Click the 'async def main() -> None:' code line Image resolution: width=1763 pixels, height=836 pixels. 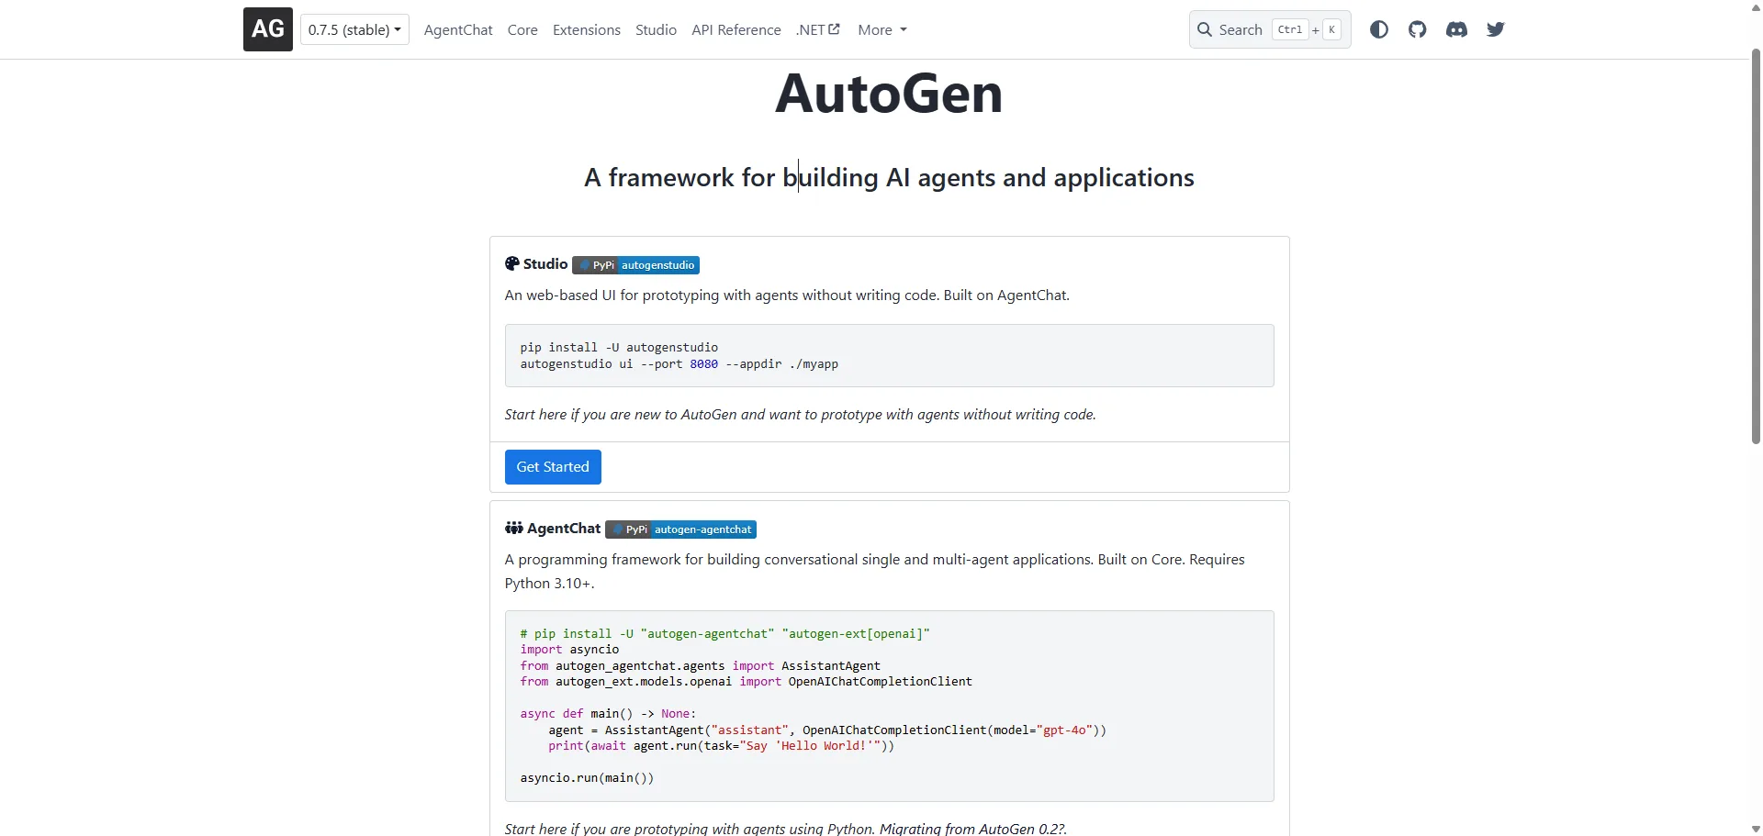[x=608, y=714]
